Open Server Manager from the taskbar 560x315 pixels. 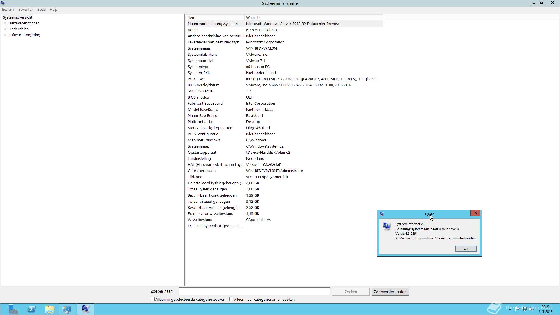pos(13,309)
